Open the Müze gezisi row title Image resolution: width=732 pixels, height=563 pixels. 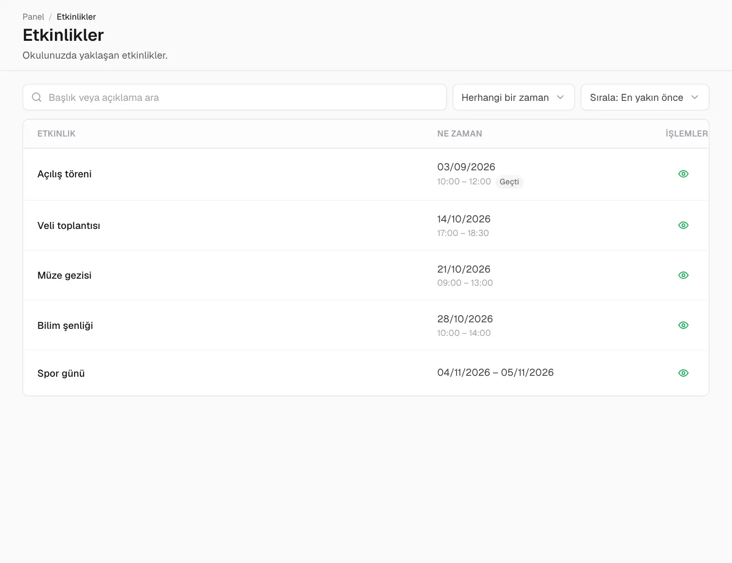tap(64, 275)
